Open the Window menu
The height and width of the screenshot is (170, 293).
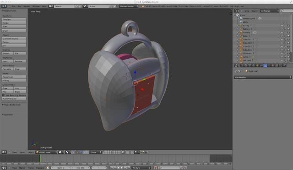(x=36, y=6)
